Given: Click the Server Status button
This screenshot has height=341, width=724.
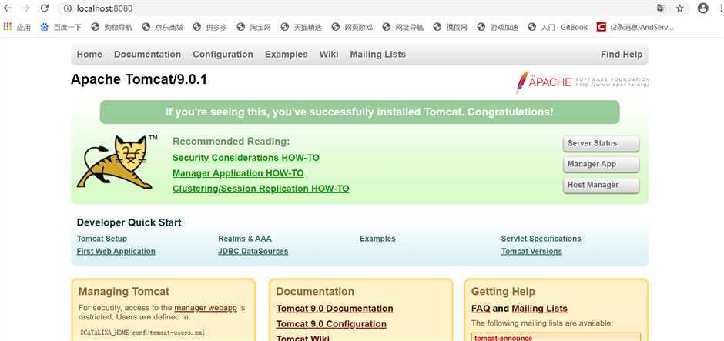Looking at the screenshot, I should tap(602, 143).
